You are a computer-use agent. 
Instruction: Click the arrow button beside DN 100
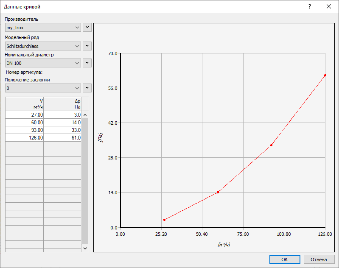(87, 63)
